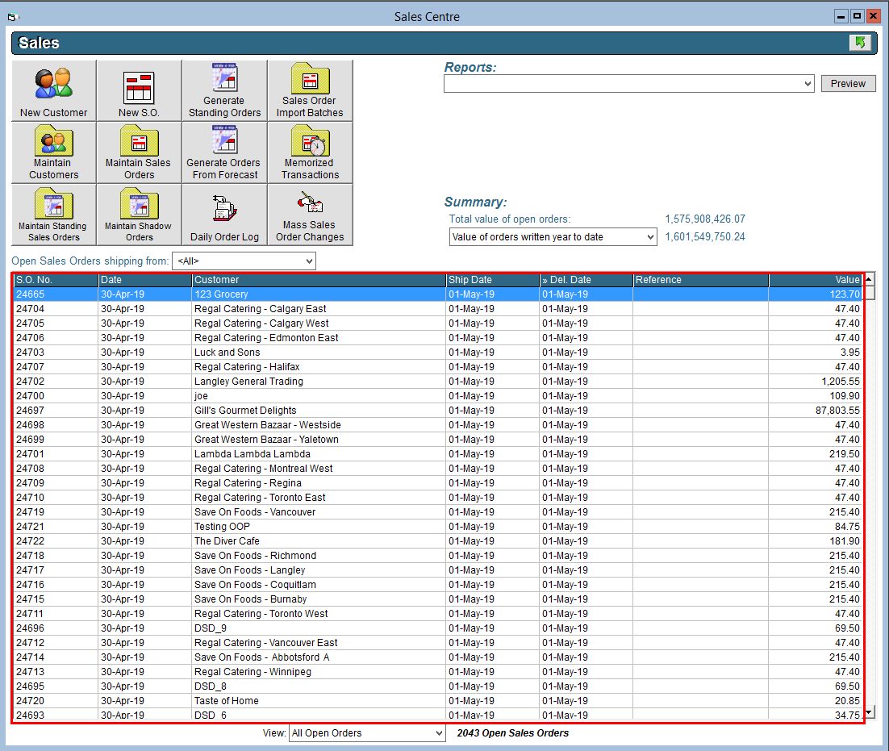Viewport: 889px width, 751px height.
Task: Open Memorized Transactions
Action: pyautogui.click(x=310, y=152)
